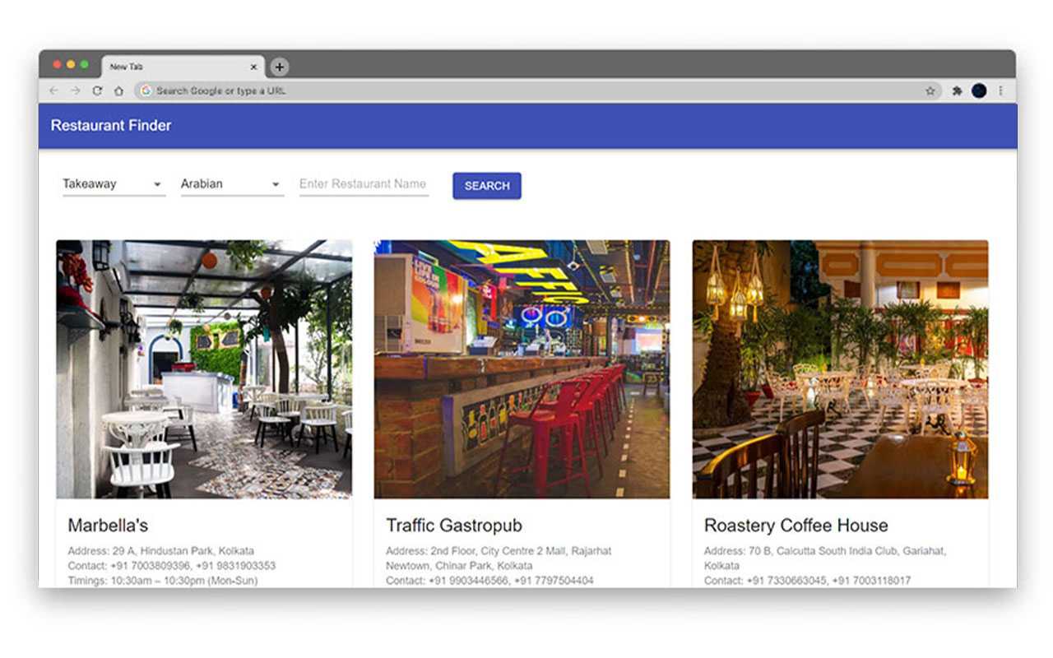Focus the Enter Restaurant Name field
1053x658 pixels.
(364, 184)
